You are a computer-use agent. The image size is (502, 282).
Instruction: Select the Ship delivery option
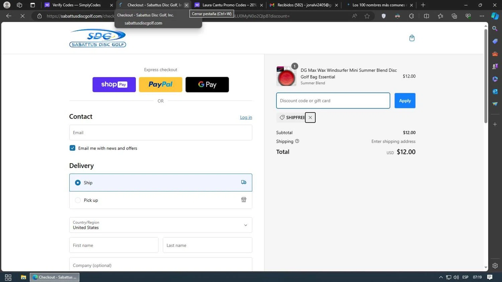click(161, 182)
